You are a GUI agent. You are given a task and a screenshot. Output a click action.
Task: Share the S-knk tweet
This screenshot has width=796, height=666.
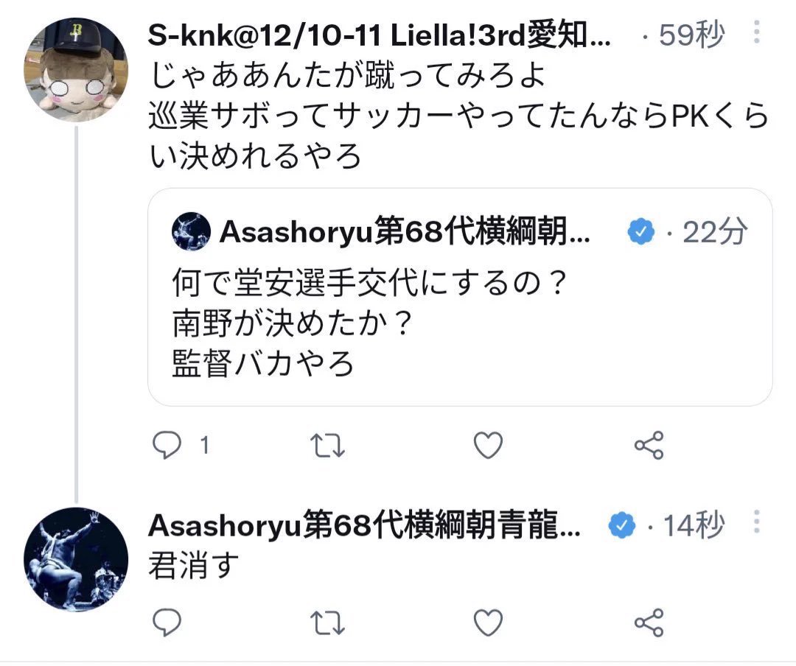coord(649,445)
